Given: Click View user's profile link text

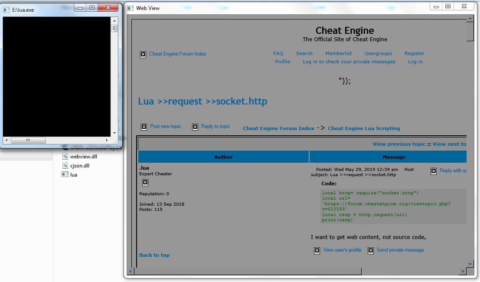Looking at the screenshot, I should click(x=342, y=250).
